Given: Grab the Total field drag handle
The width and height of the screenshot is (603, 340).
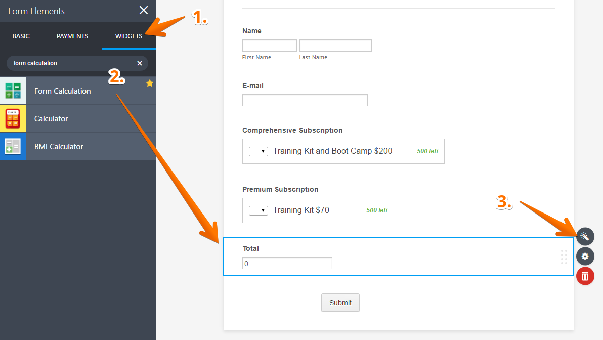Looking at the screenshot, I should pyautogui.click(x=564, y=257).
